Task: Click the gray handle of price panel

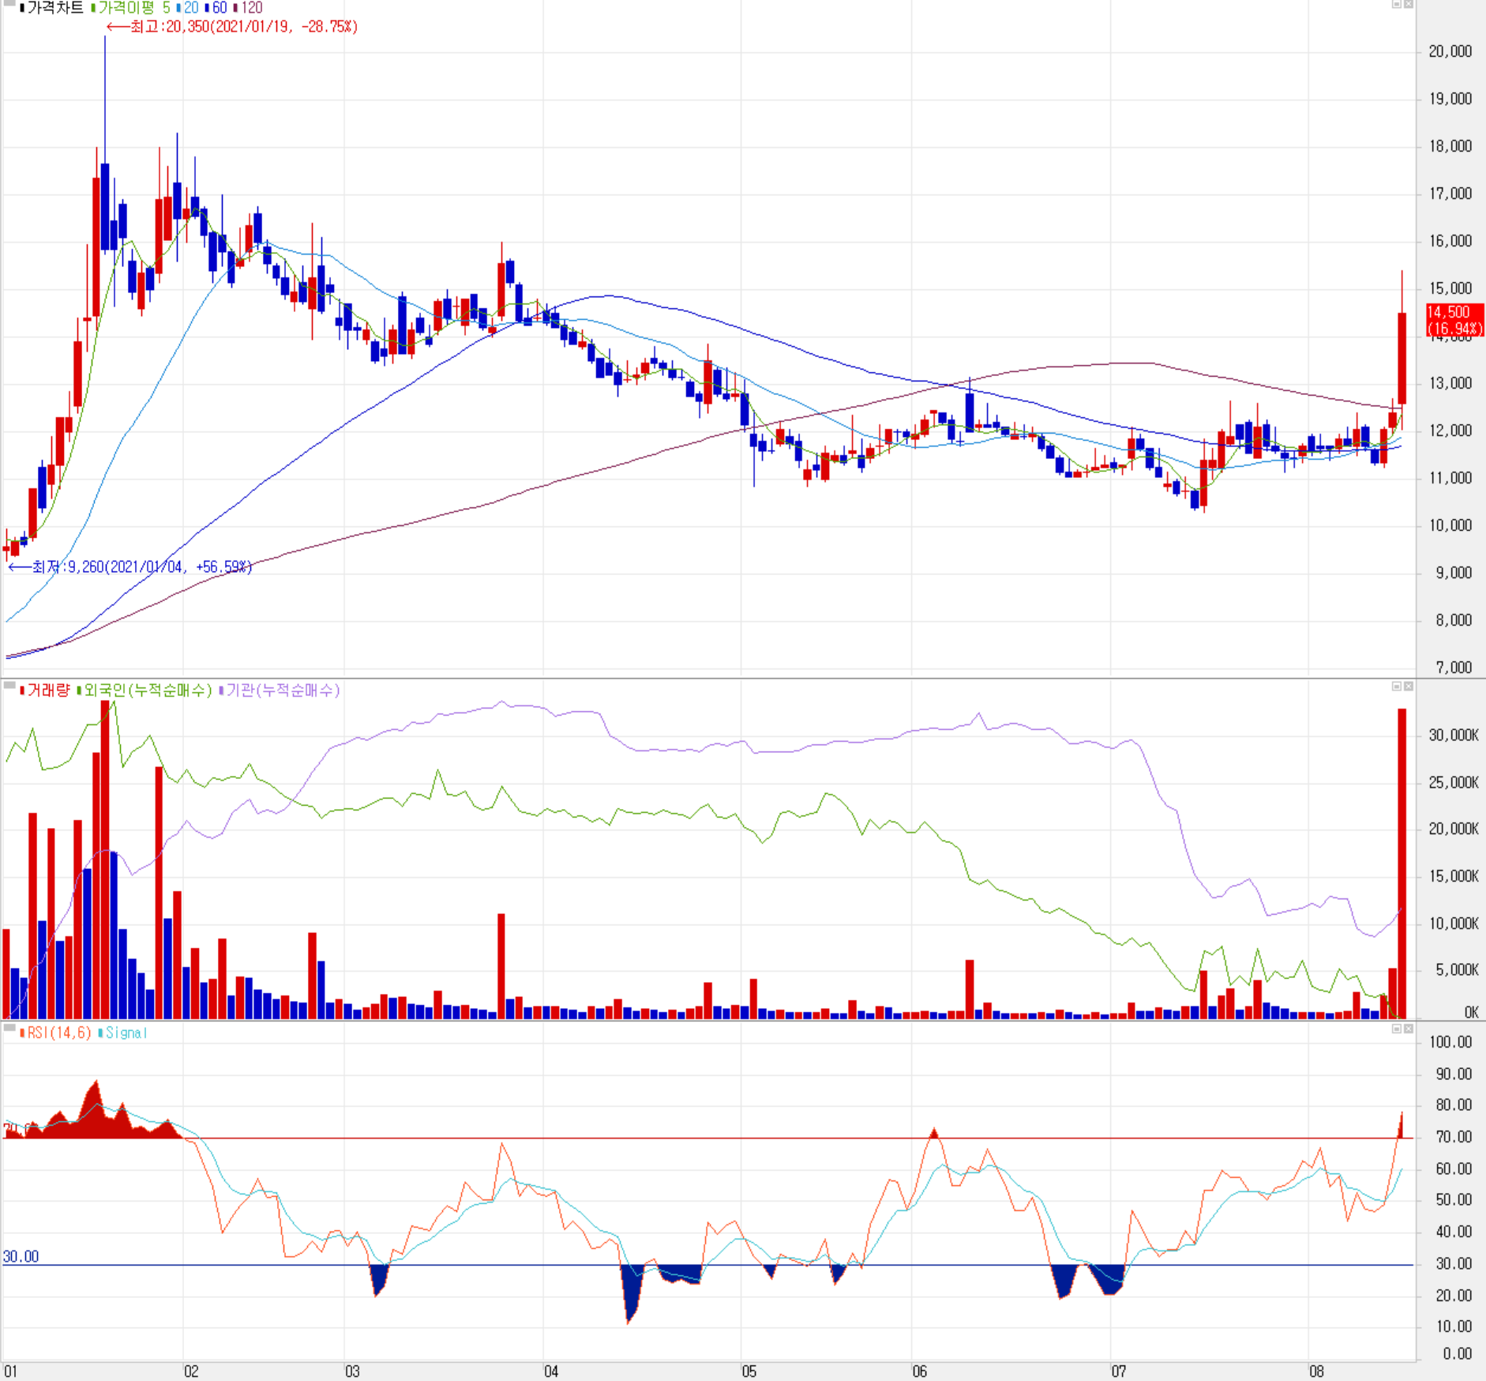Action: pos(9,3)
